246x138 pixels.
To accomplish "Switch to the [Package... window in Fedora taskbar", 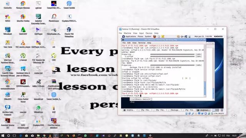I will tap(174, 110).
